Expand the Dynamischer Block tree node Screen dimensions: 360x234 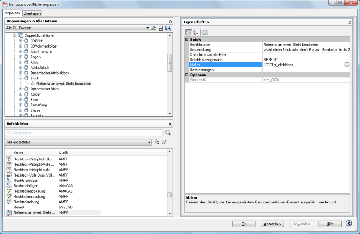click(x=21, y=89)
